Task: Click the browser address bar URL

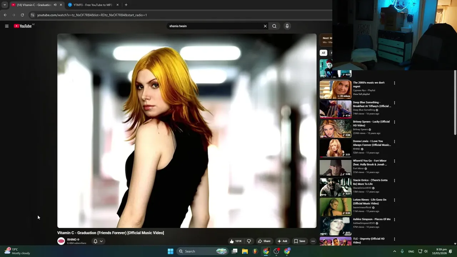Action: point(92,15)
